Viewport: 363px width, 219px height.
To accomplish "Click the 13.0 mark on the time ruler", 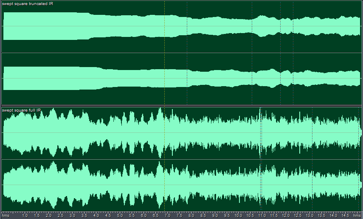I will coord(309,216).
